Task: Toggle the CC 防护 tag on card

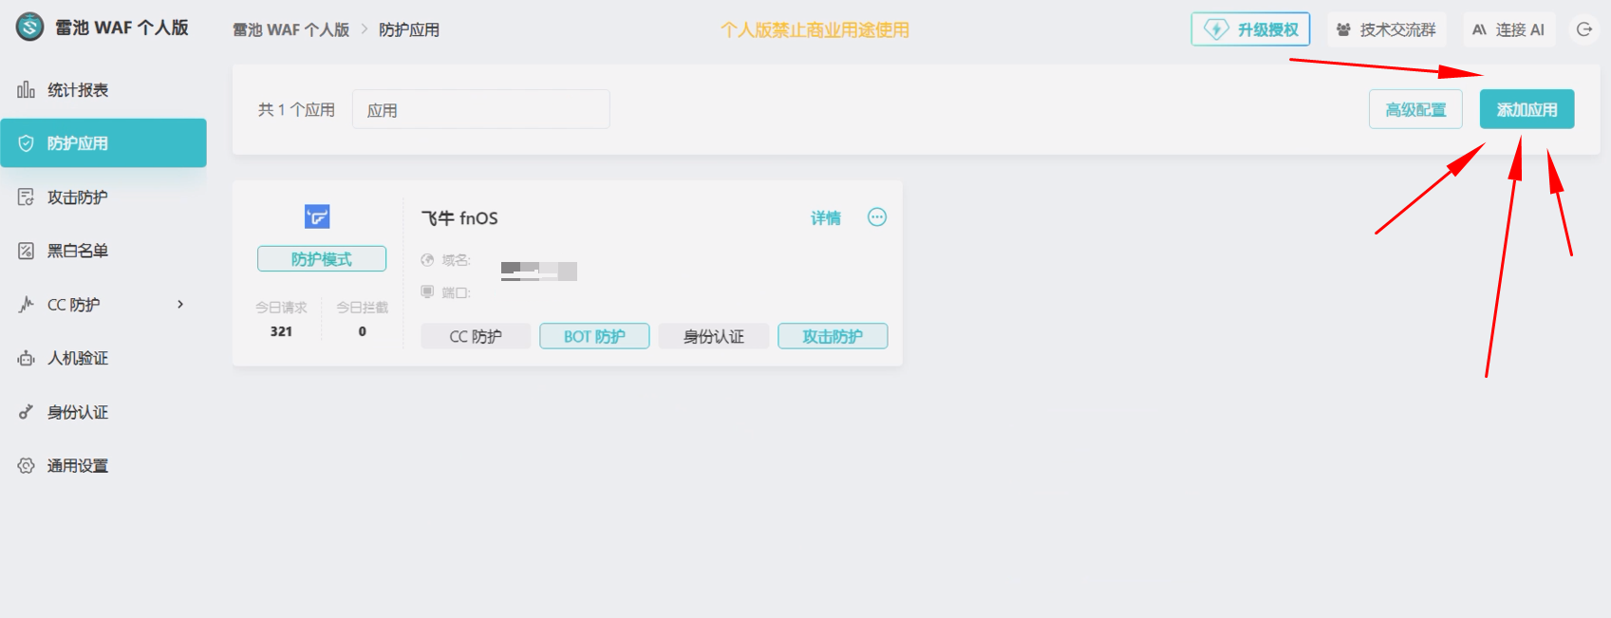Action: (476, 336)
